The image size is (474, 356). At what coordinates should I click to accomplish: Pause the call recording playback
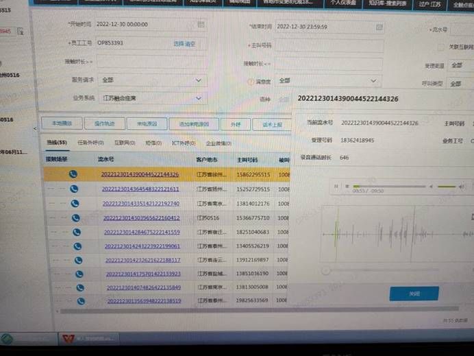[336, 186]
